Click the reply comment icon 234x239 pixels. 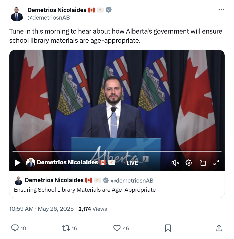pos(15,228)
